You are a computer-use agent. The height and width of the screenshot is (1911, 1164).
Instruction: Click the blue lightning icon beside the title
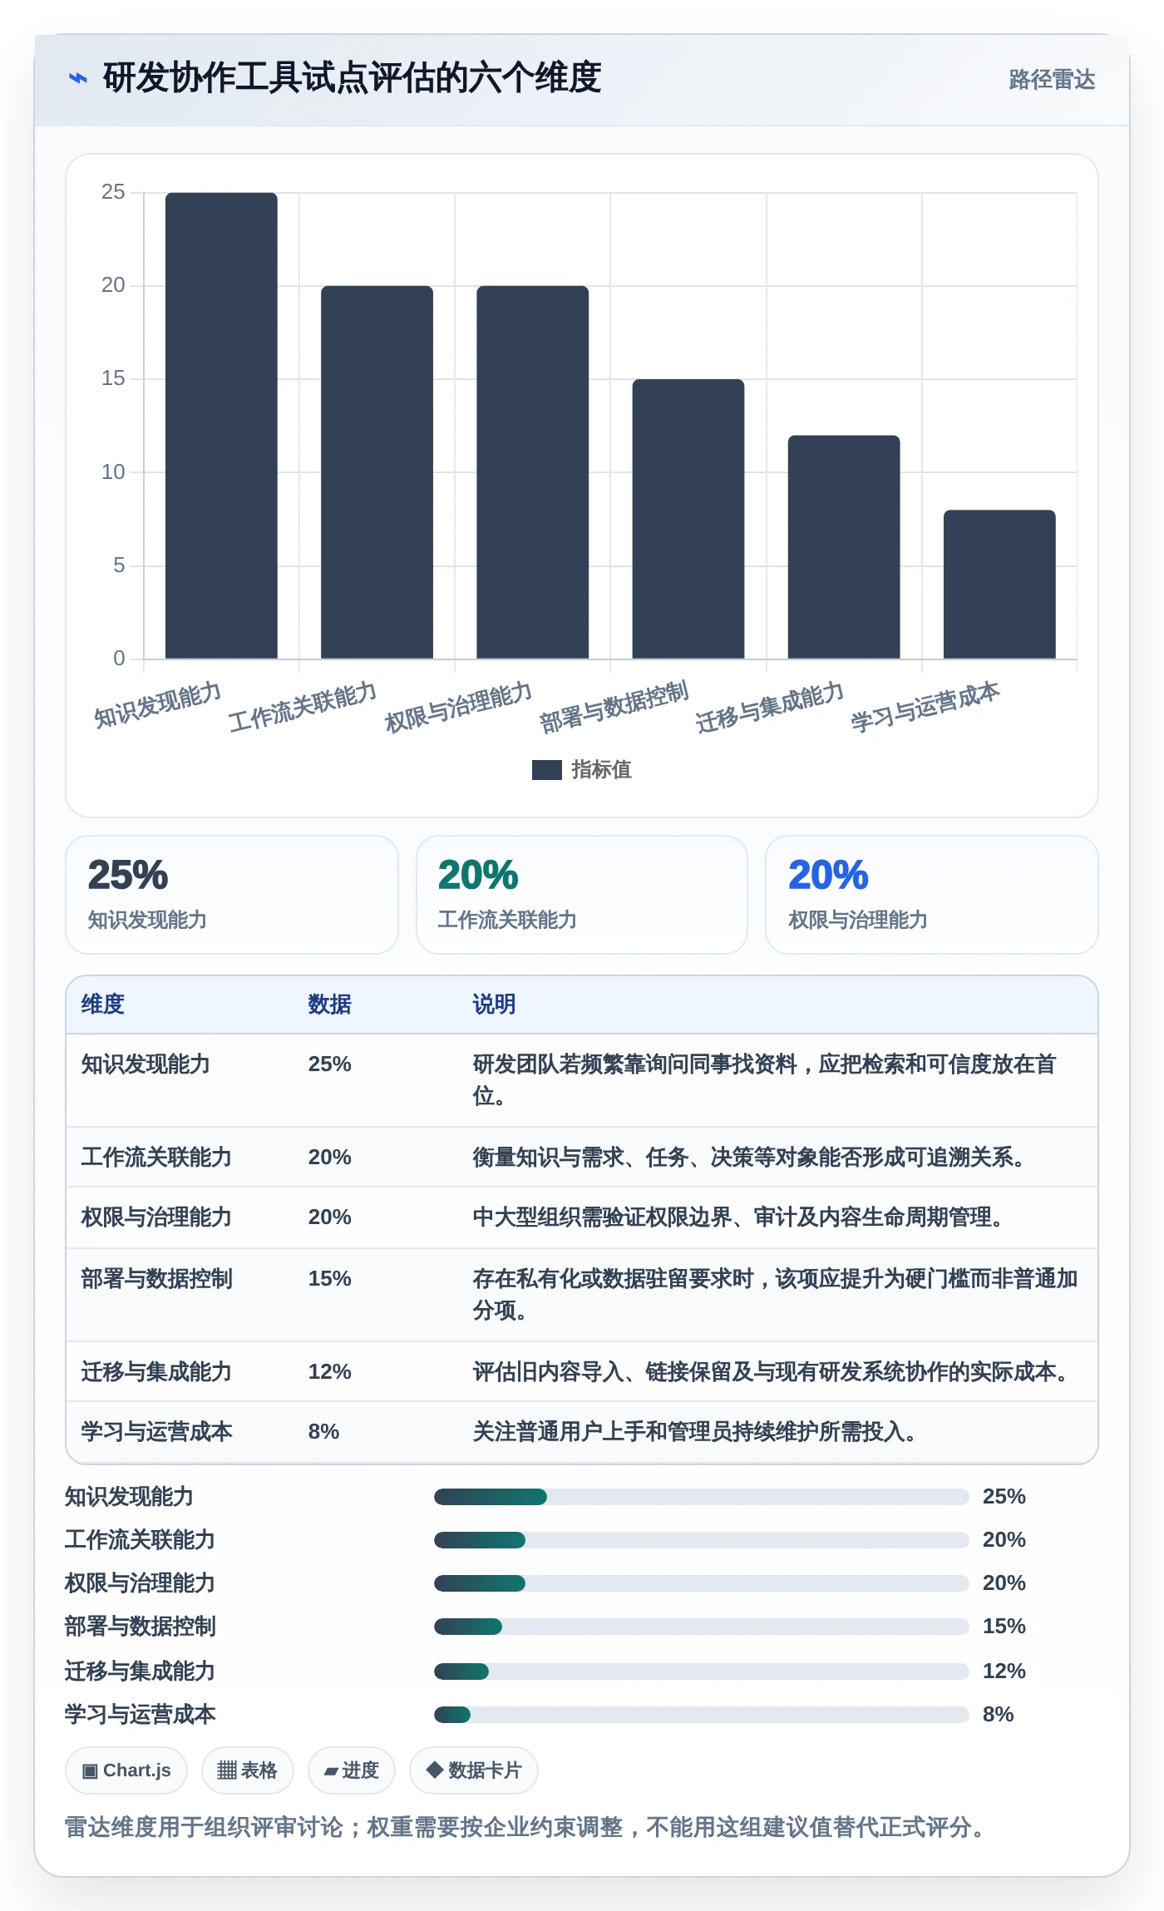coord(78,79)
